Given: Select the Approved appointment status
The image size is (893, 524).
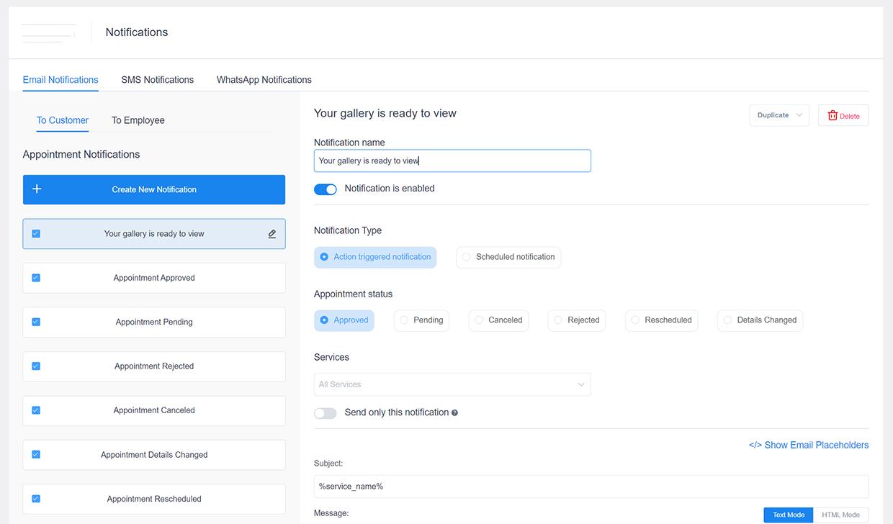Looking at the screenshot, I should [x=344, y=320].
